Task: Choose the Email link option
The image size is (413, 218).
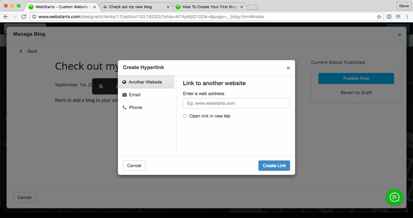Action: [x=135, y=95]
